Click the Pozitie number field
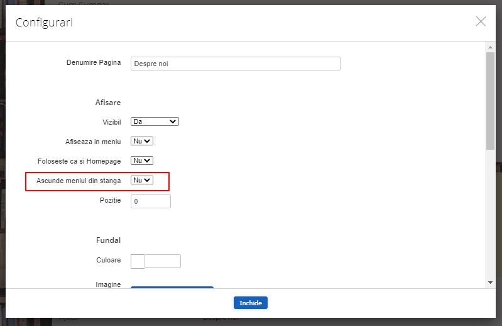 point(151,201)
